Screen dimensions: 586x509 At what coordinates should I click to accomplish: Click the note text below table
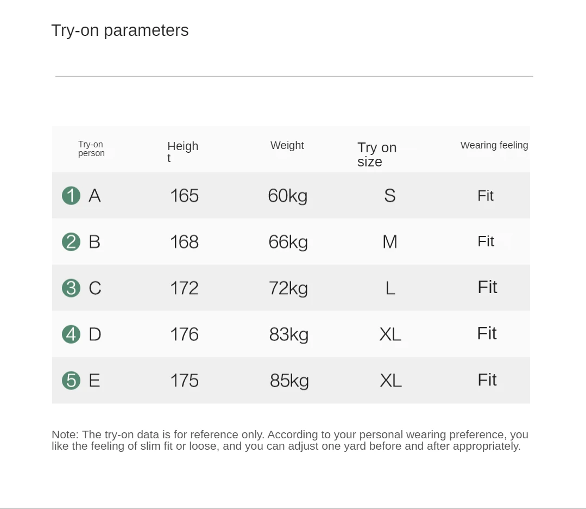pyautogui.click(x=289, y=440)
